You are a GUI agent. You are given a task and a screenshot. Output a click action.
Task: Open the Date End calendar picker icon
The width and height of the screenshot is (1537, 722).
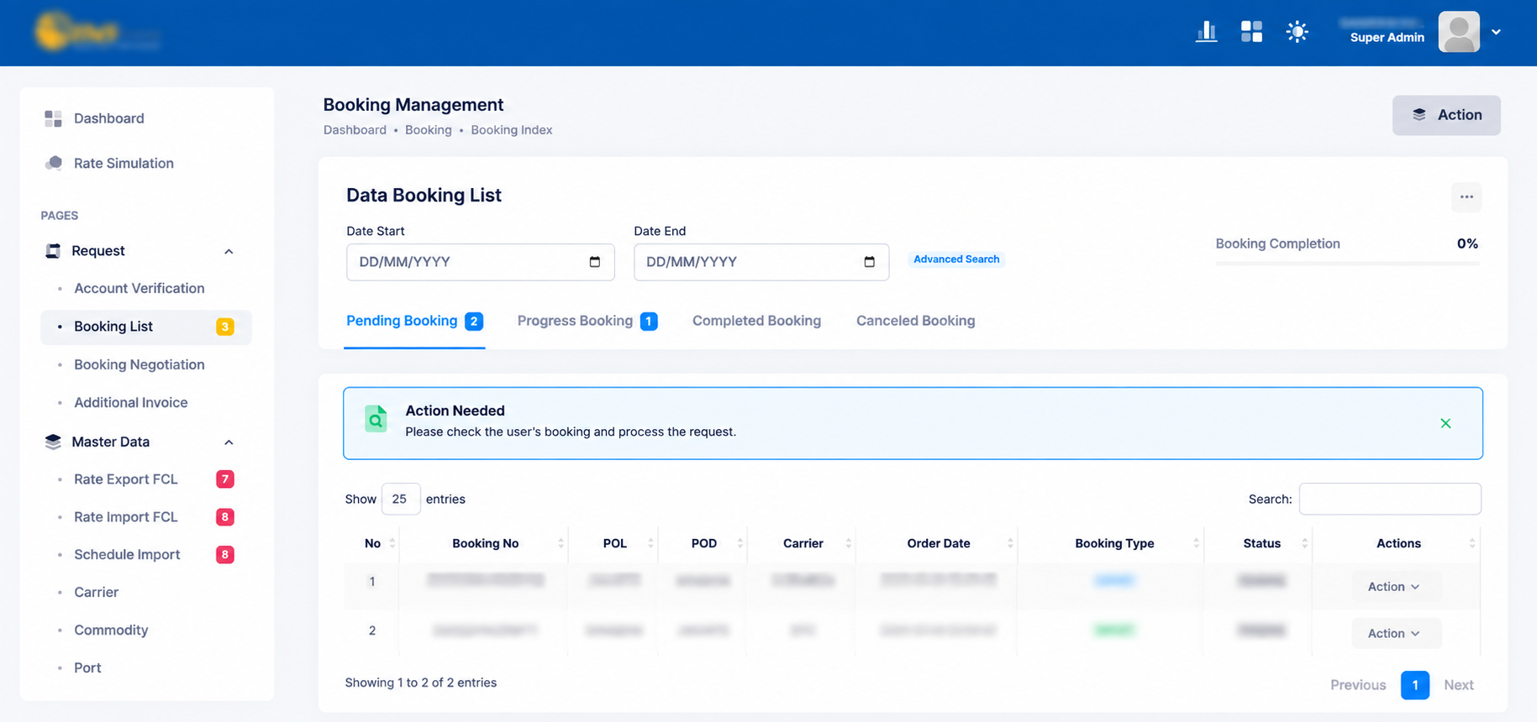click(870, 262)
